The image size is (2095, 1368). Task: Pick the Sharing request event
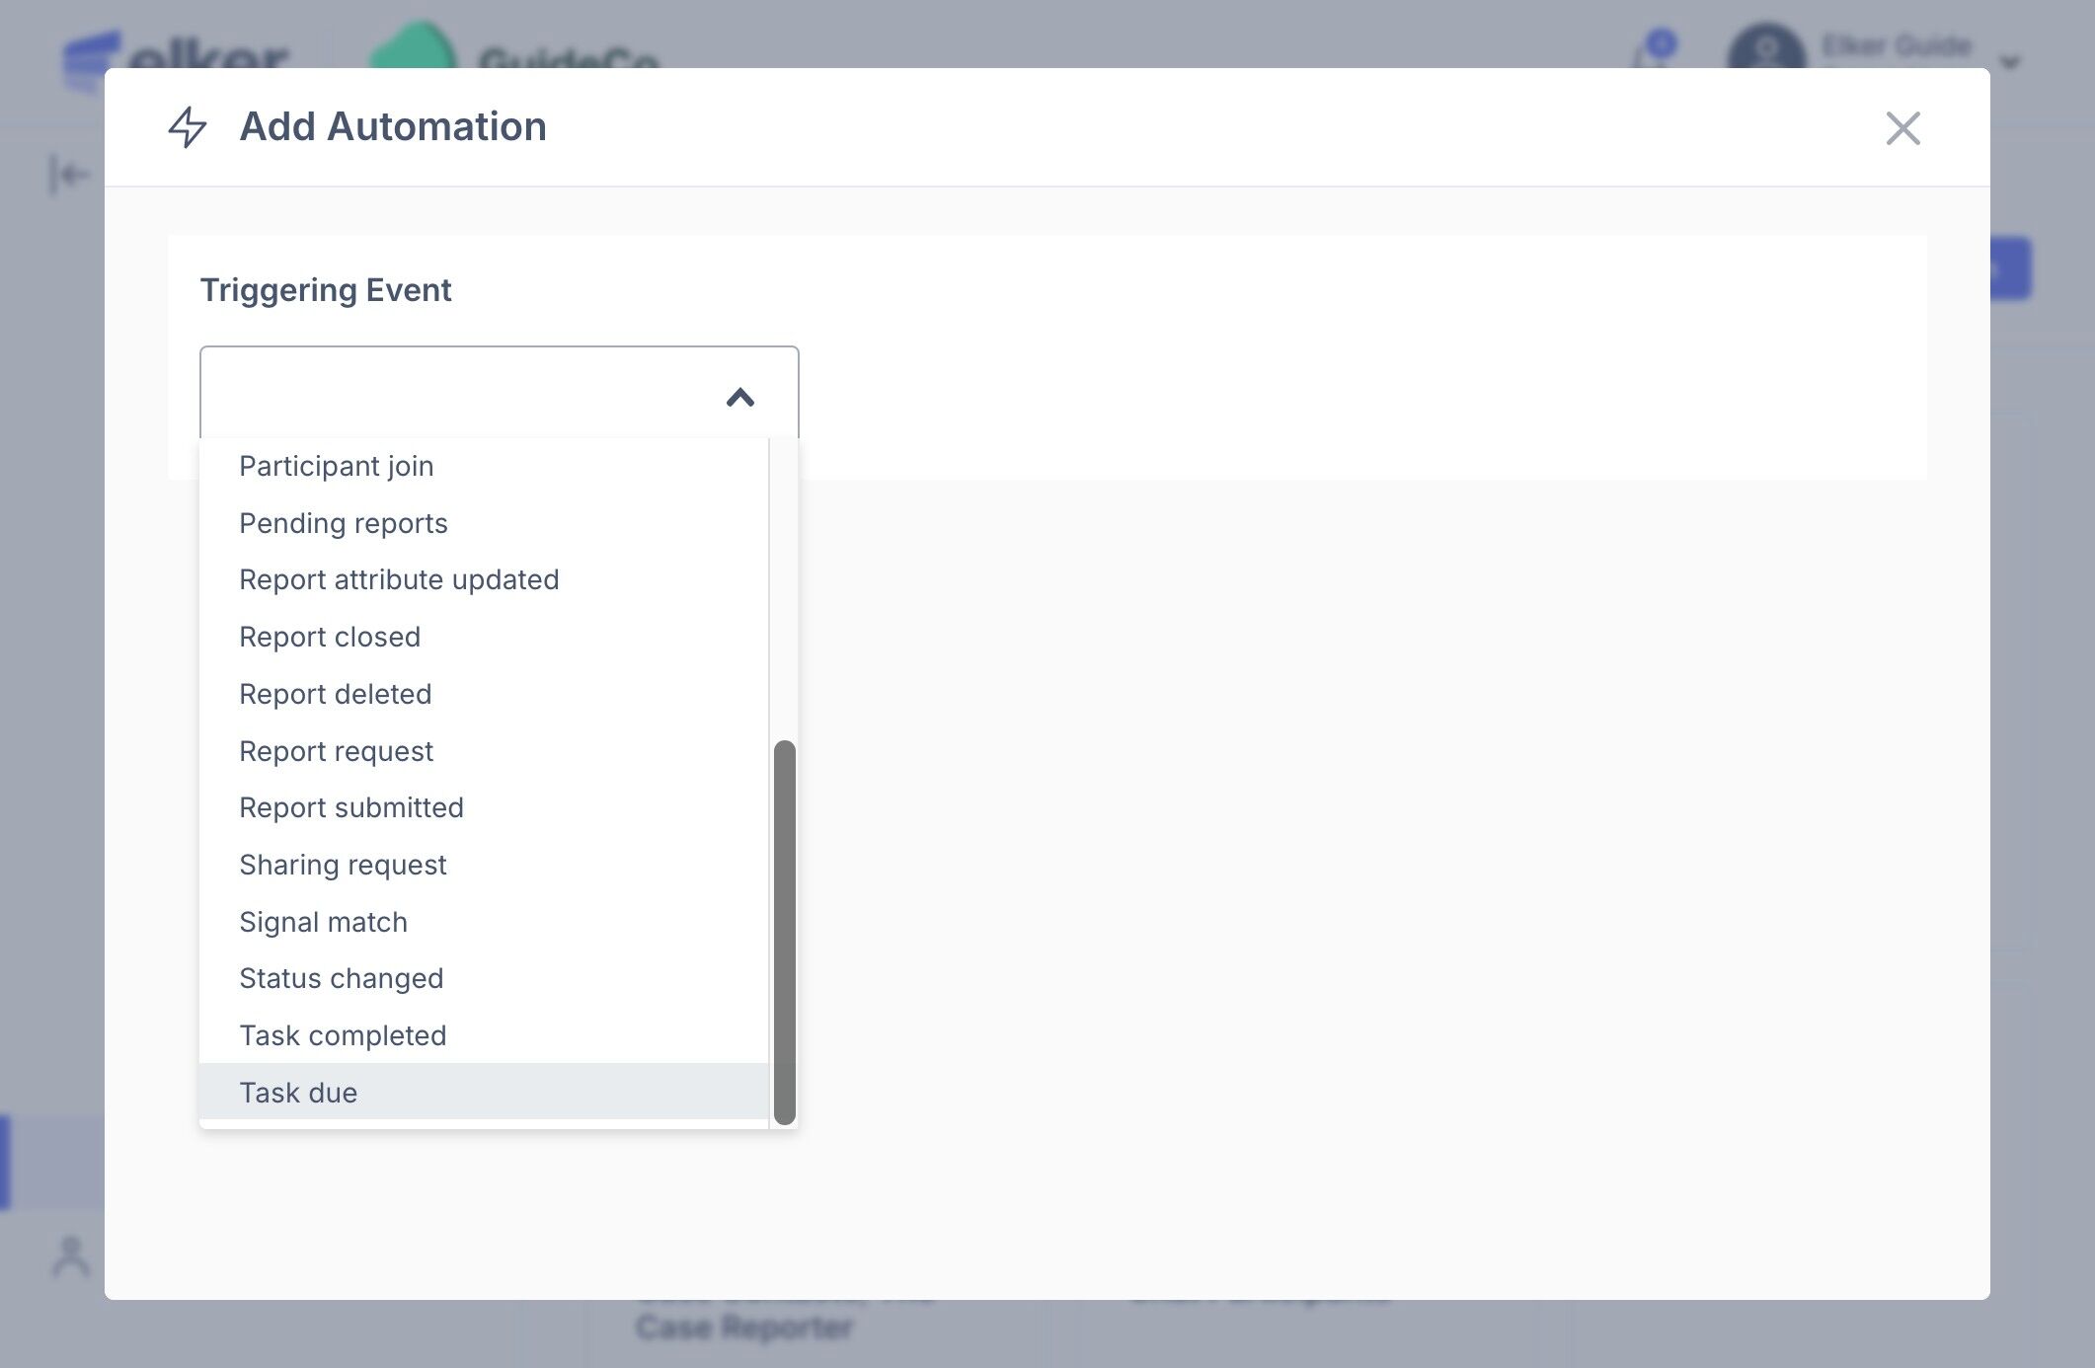coord(343,865)
